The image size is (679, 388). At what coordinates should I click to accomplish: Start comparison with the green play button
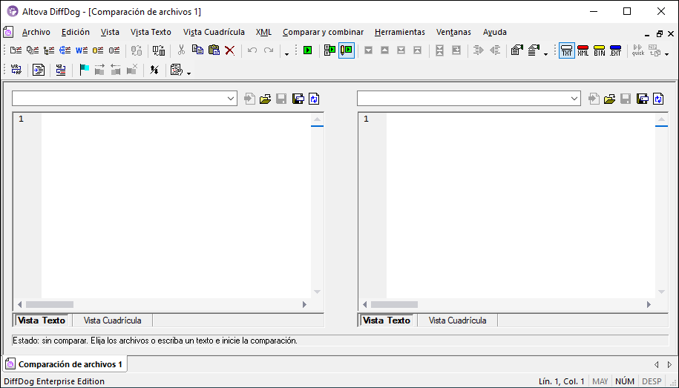pyautogui.click(x=307, y=50)
